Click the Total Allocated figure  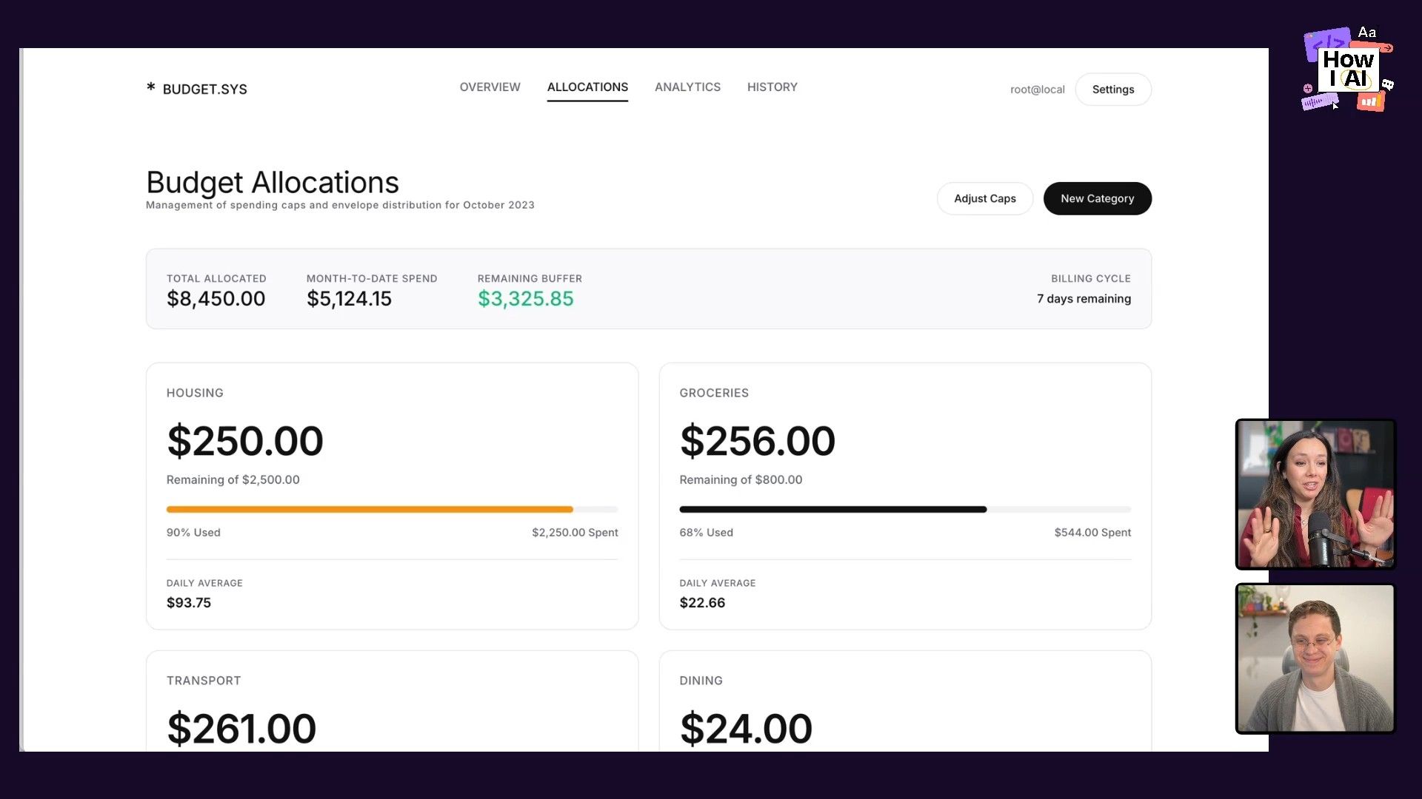click(216, 299)
